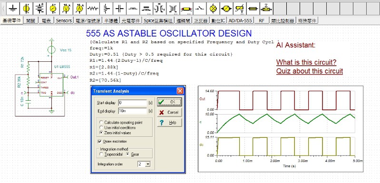This screenshot has height=183, width=380.
Task: Select the Vcc 15 voltage source
Action: pyautogui.click(x=52, y=50)
